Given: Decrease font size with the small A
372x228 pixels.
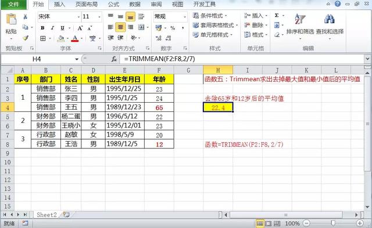Looking at the screenshot, I should point(90,28).
